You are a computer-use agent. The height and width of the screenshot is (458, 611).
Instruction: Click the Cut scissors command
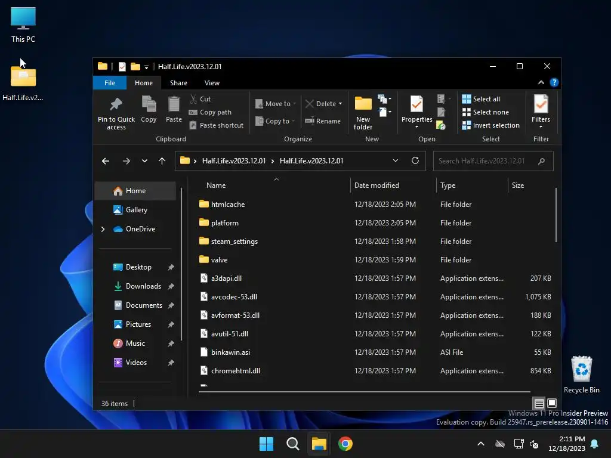(200, 99)
